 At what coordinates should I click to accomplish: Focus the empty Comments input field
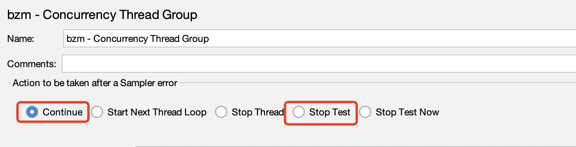pos(319,63)
